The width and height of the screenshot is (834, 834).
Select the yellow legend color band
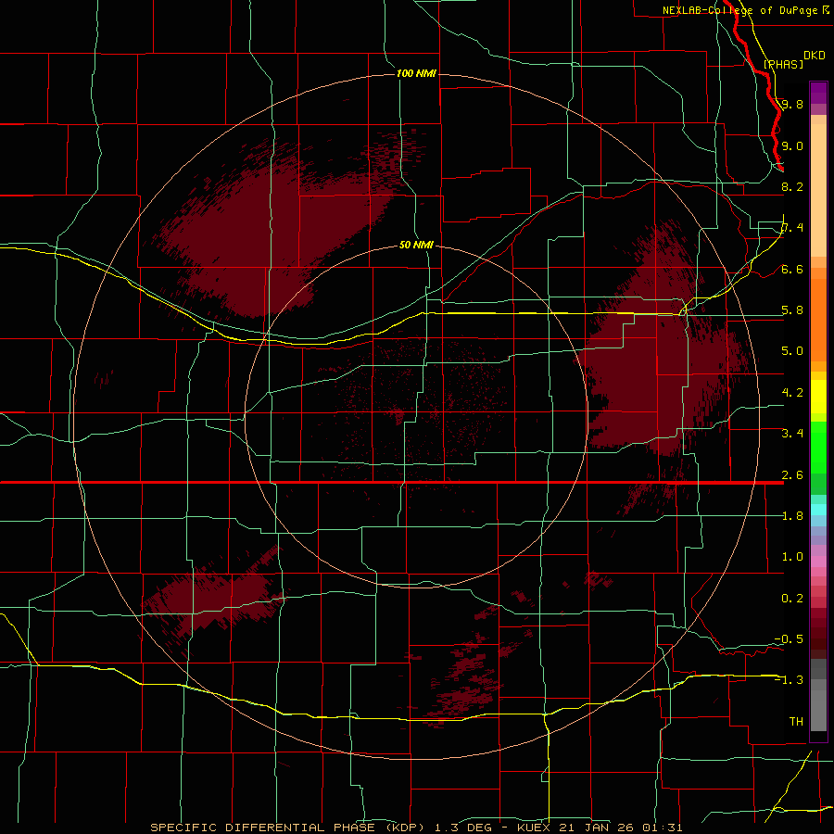coord(818,397)
